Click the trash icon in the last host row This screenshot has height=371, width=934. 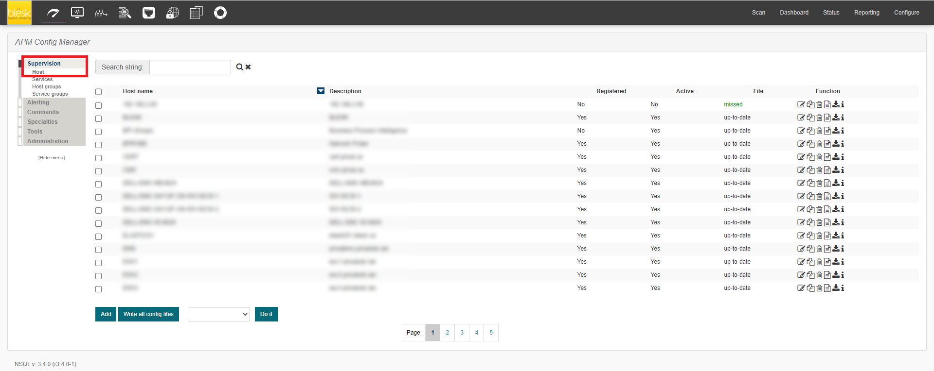[819, 288]
